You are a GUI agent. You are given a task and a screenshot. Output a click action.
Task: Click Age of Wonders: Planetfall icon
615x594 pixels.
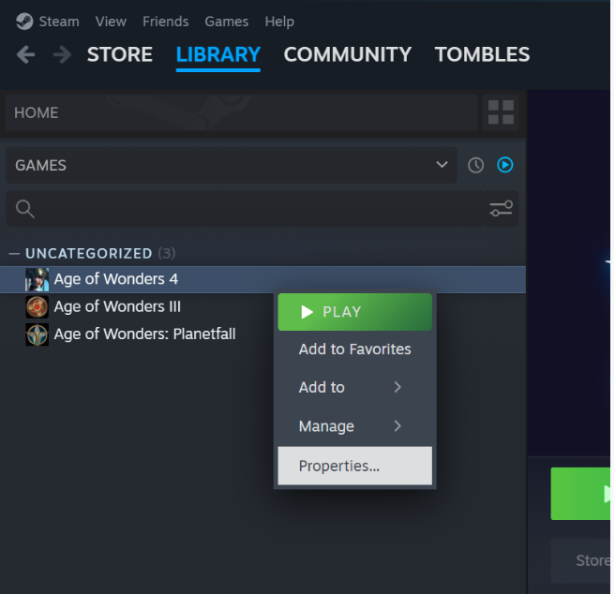37,334
